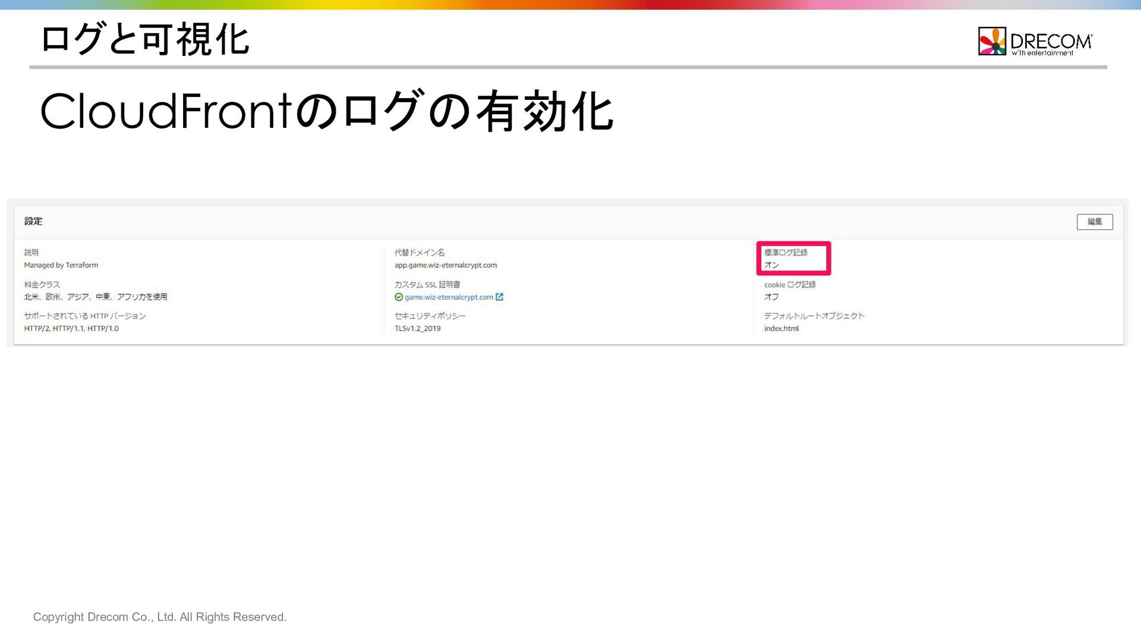Viewport: 1141px width, 642px height.
Task: Click the 説明 label
Action: pyautogui.click(x=31, y=253)
